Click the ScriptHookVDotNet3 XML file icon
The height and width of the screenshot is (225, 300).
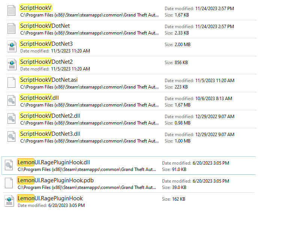[x=12, y=46]
